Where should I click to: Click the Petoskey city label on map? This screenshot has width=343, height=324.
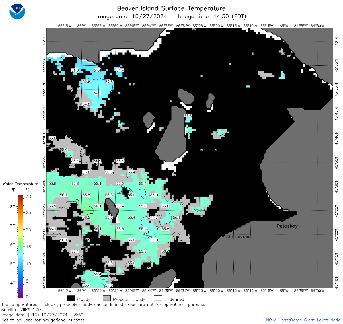(x=287, y=226)
